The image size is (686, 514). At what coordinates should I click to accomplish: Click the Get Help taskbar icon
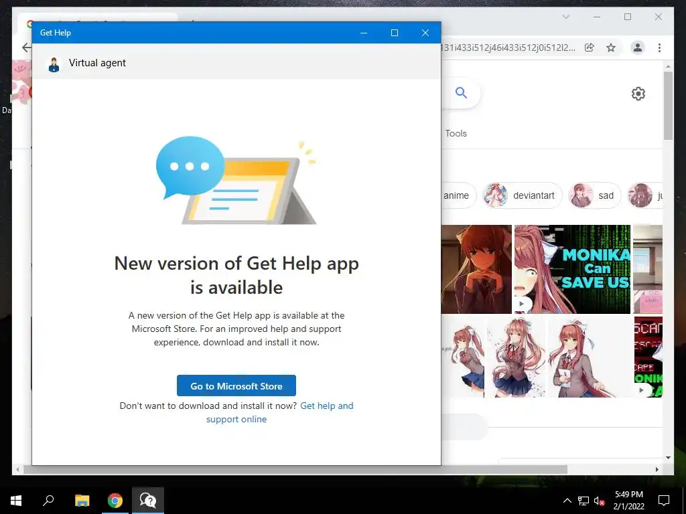tap(148, 501)
